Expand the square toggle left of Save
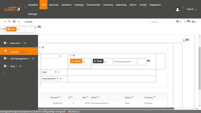Viewport: 201px width, 113px height. [4, 29]
